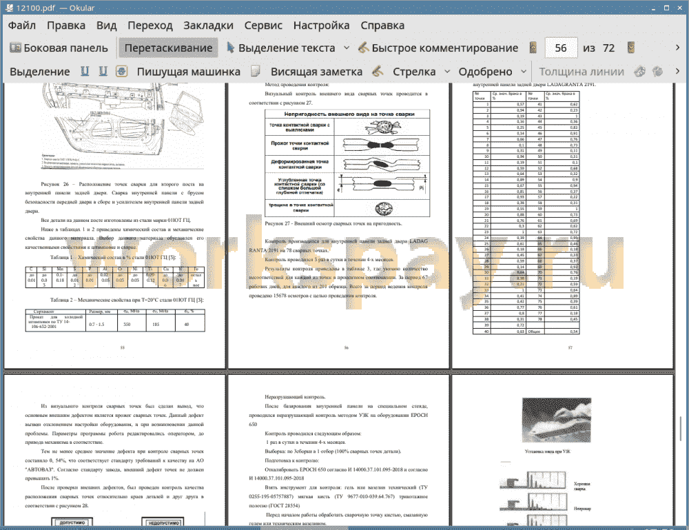Click the first greyed-out colour icon after Толщина линии
This screenshot has height=530, width=689.
[640, 71]
